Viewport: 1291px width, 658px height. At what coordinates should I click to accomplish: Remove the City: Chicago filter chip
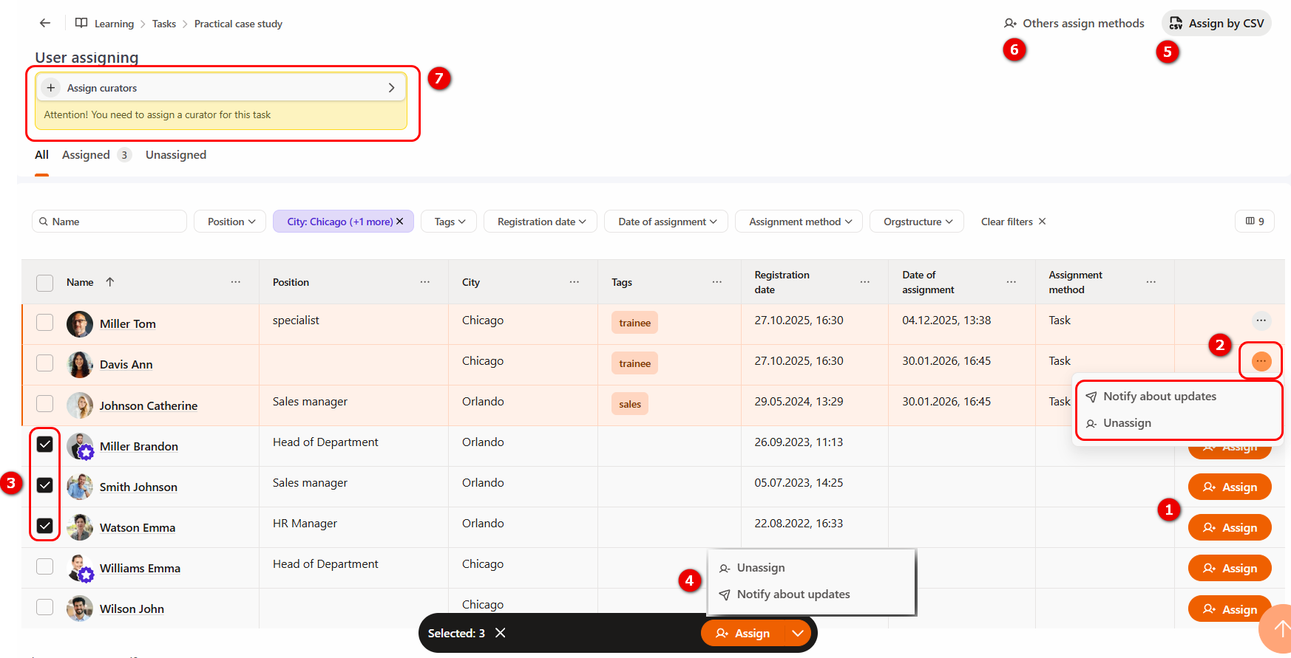(400, 222)
